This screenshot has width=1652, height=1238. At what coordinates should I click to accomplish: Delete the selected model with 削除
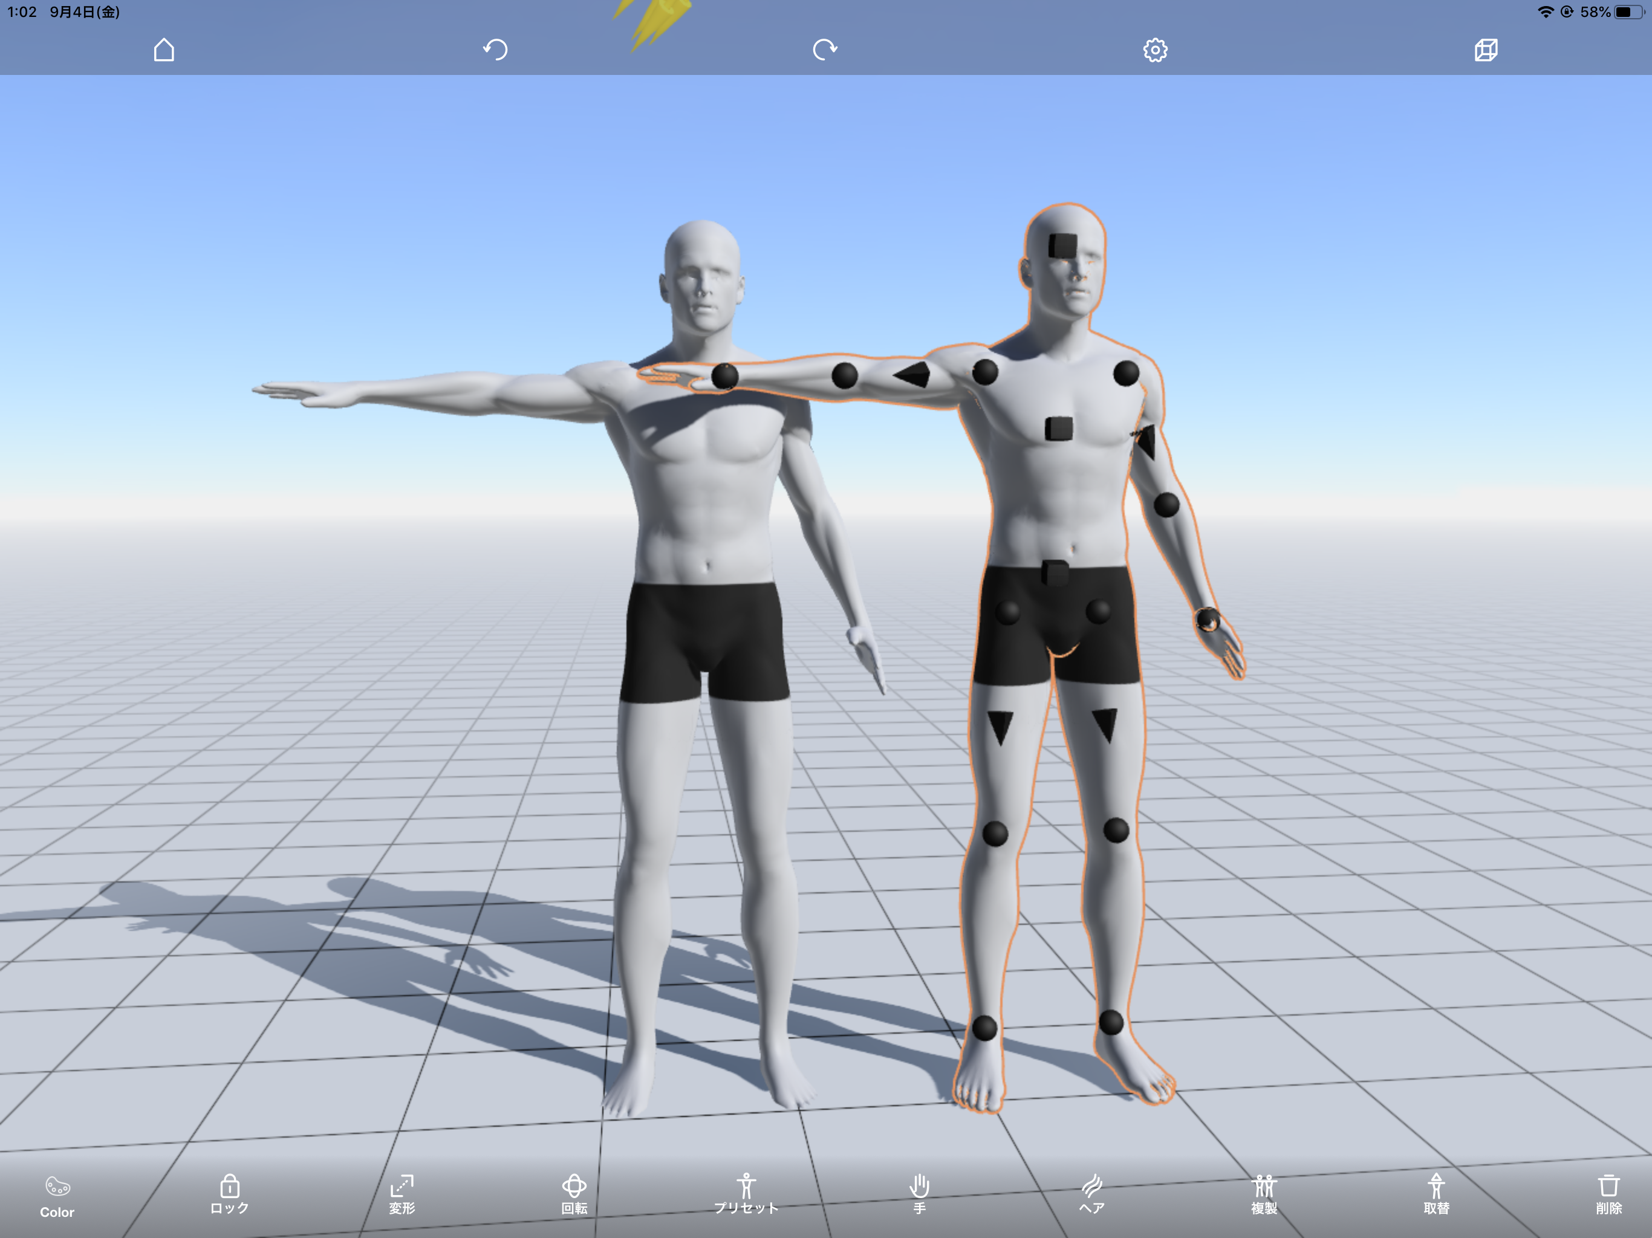pyautogui.click(x=1608, y=1194)
